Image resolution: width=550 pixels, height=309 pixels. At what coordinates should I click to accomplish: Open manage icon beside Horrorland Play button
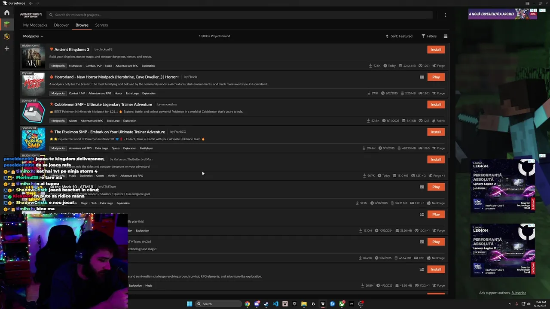(x=422, y=77)
